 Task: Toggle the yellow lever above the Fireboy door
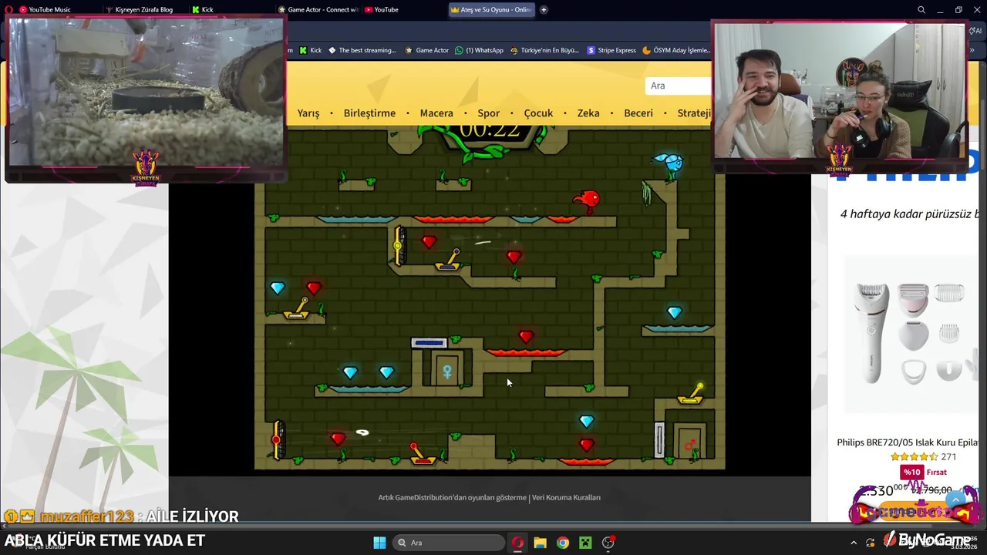692,393
